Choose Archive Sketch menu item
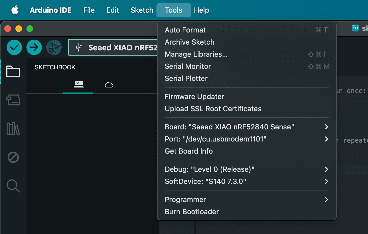 (247, 42)
